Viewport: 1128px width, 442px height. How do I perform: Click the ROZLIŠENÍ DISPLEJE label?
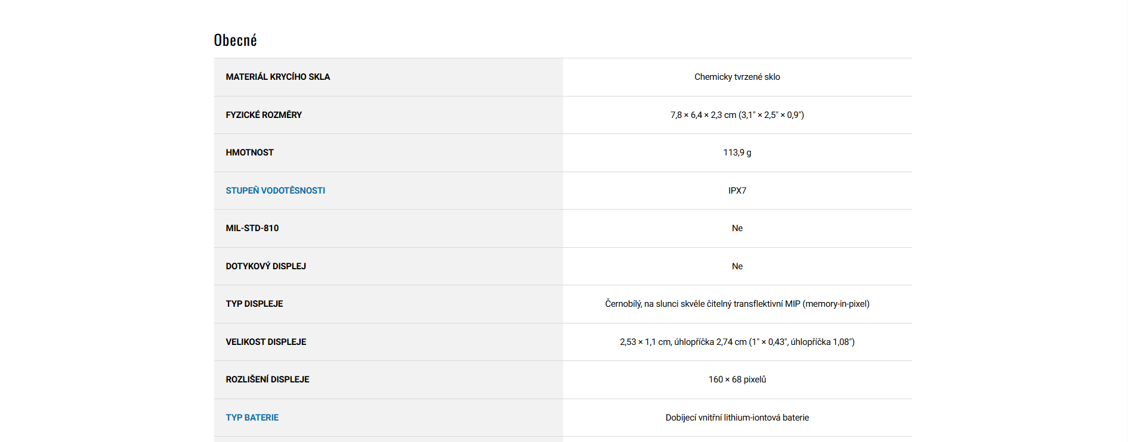tap(267, 379)
